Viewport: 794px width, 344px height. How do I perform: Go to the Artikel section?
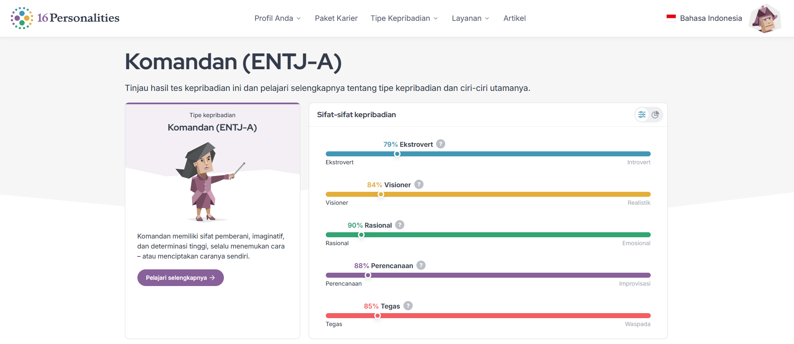[x=515, y=18]
